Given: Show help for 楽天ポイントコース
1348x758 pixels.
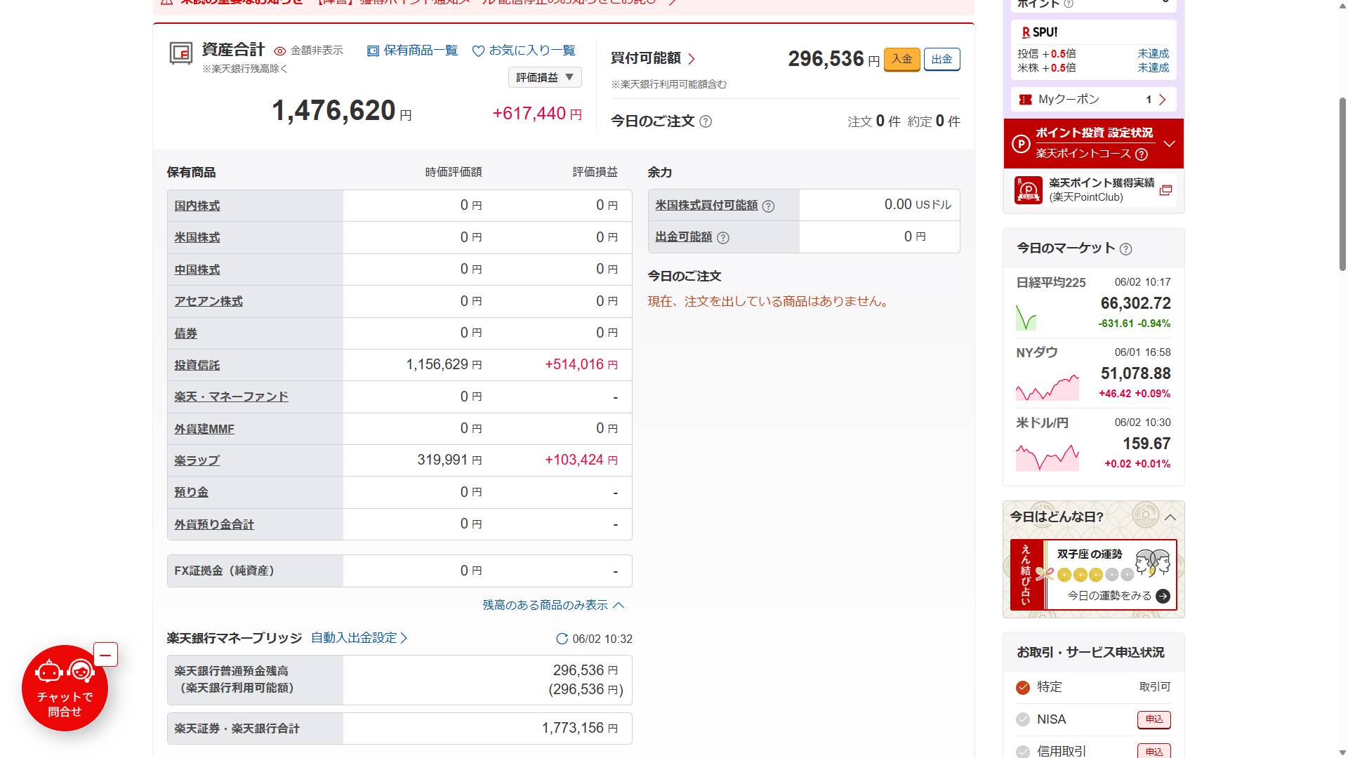Looking at the screenshot, I should tap(1142, 154).
